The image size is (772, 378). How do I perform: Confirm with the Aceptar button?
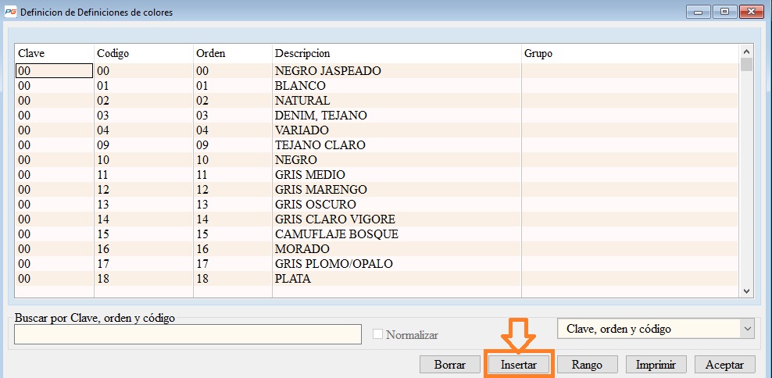(x=724, y=365)
